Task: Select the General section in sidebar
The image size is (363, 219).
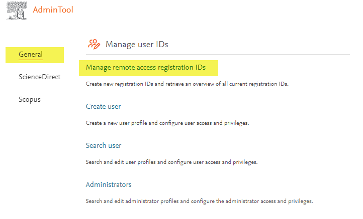Action: [x=30, y=54]
